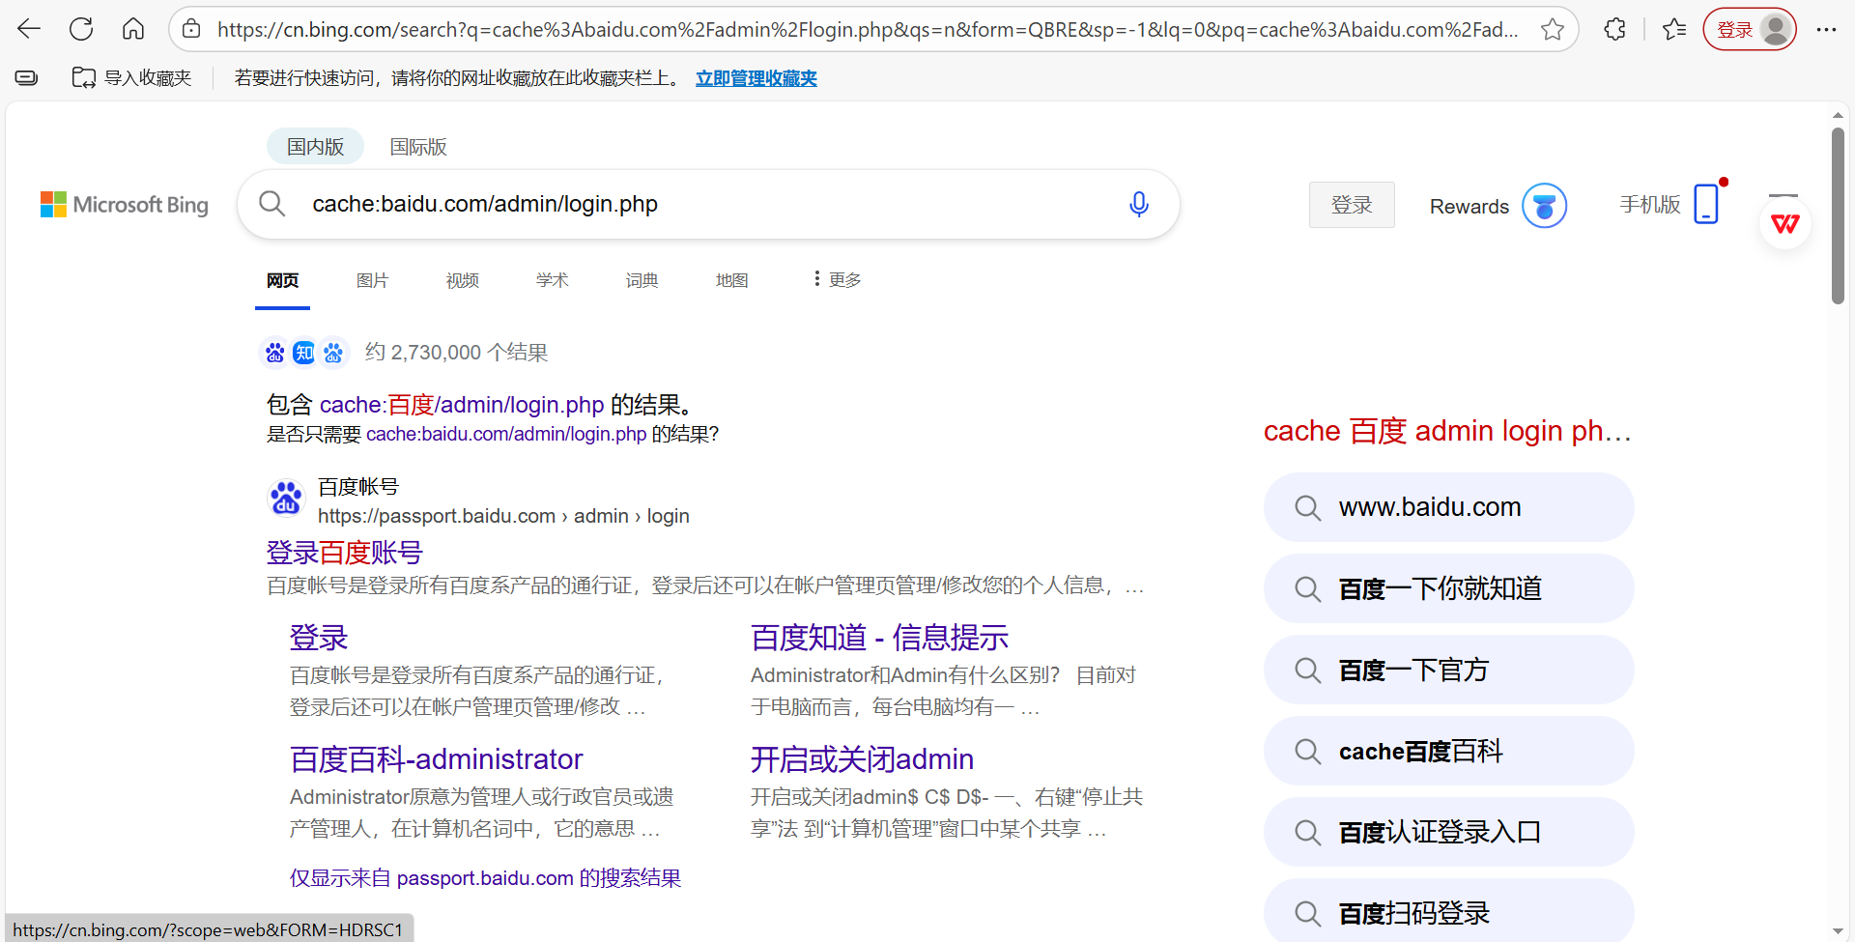1855x942 pixels.
Task: Select the 网页 results tab
Action: pyautogui.click(x=282, y=280)
